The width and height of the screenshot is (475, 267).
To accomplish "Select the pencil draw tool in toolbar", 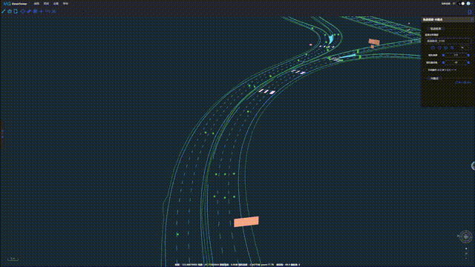I will click(x=3, y=11).
